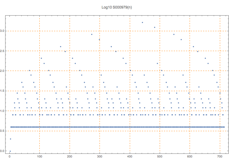Click the highest data point in the plot

point(142,22)
